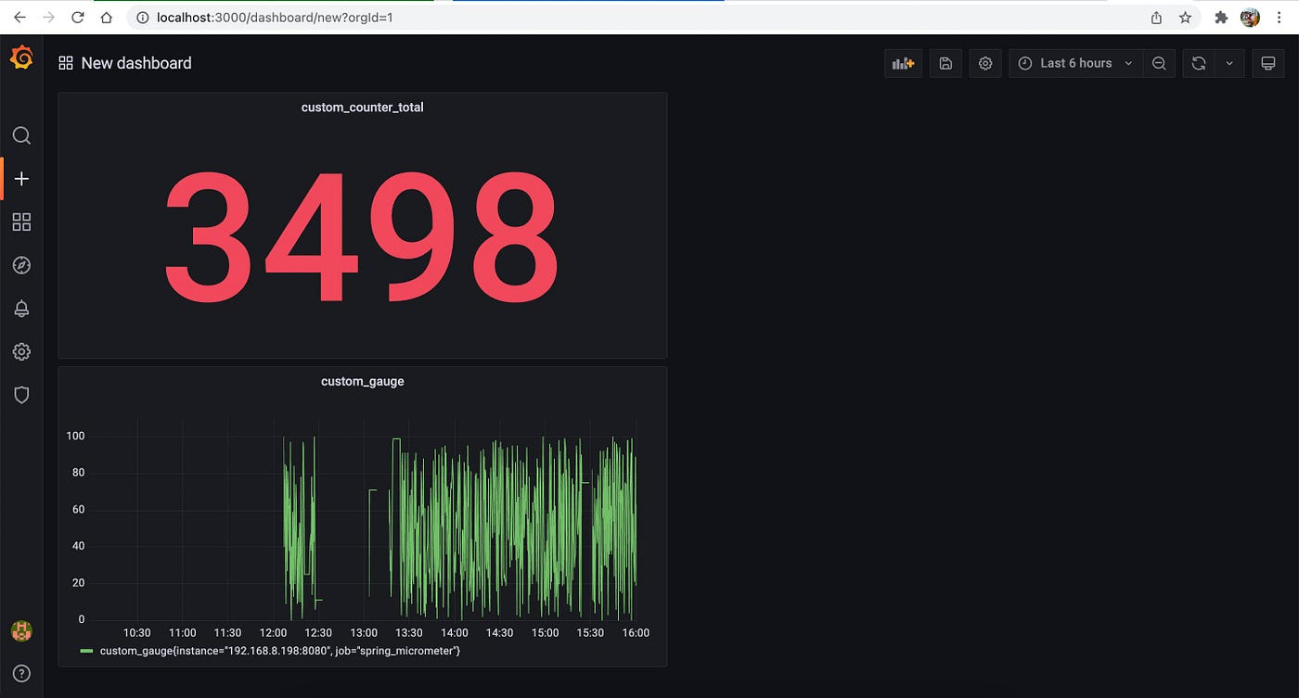This screenshot has width=1299, height=698.
Task: Open the Add panel tool
Action: tap(902, 63)
